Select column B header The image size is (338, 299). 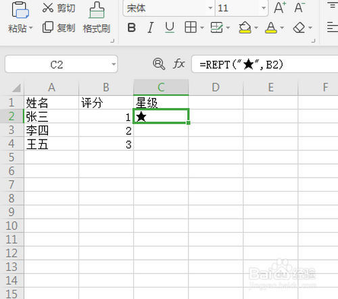coord(106,87)
